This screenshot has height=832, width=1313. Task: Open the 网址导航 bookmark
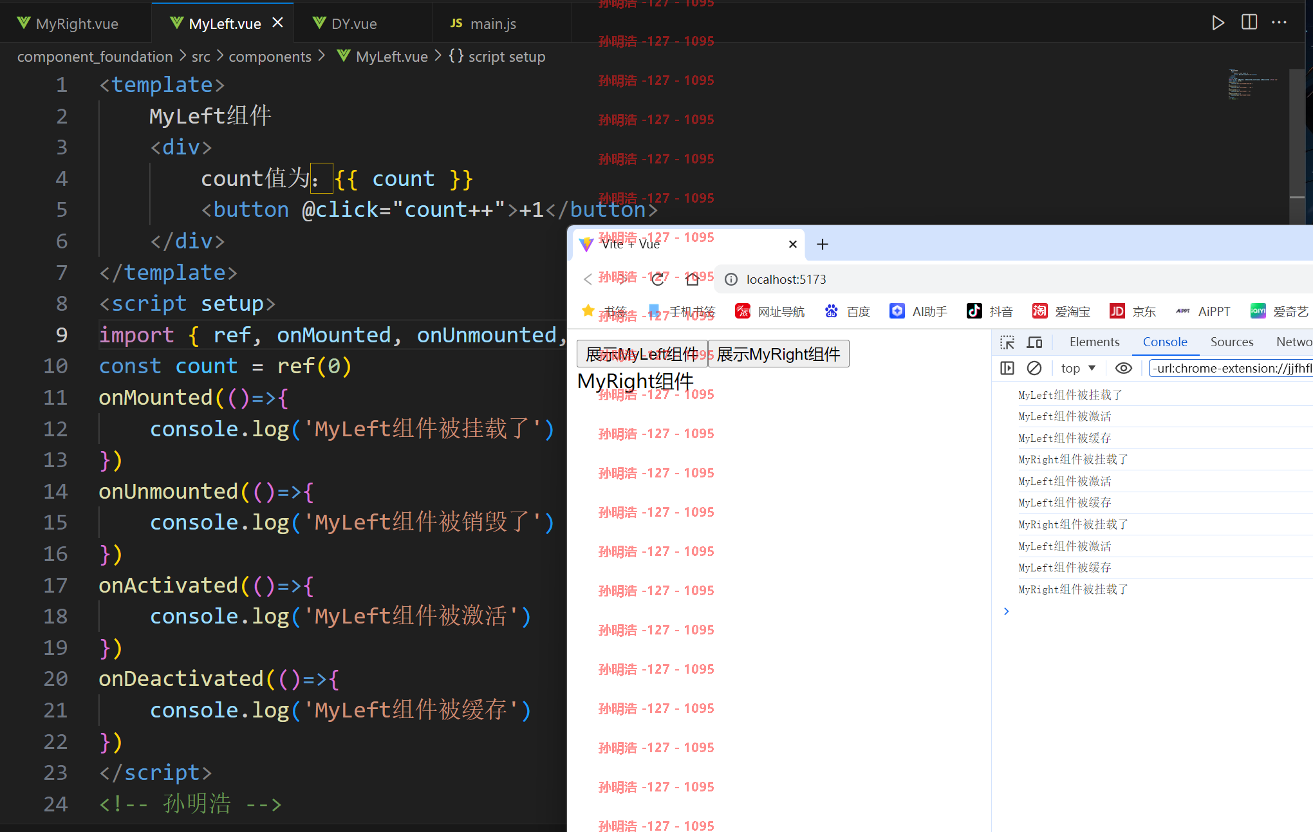tap(770, 311)
